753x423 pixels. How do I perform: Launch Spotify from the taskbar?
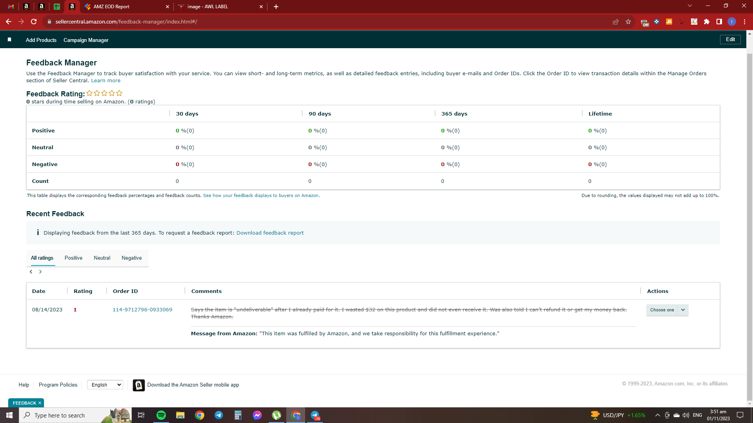(x=161, y=415)
